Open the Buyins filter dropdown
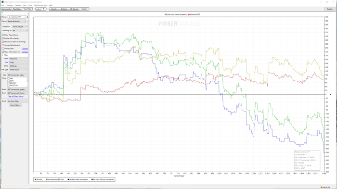Viewport: 337px width, 189px height. [x=18, y=93]
